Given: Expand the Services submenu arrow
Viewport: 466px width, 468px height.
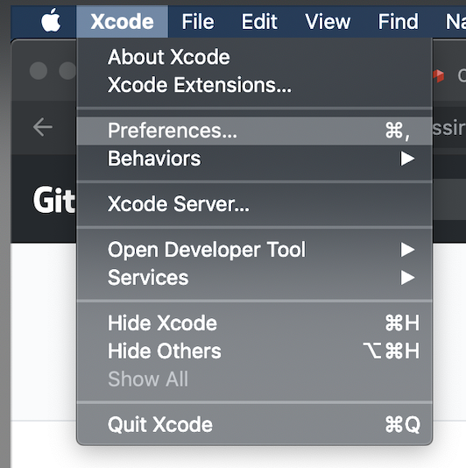Looking at the screenshot, I should [407, 278].
